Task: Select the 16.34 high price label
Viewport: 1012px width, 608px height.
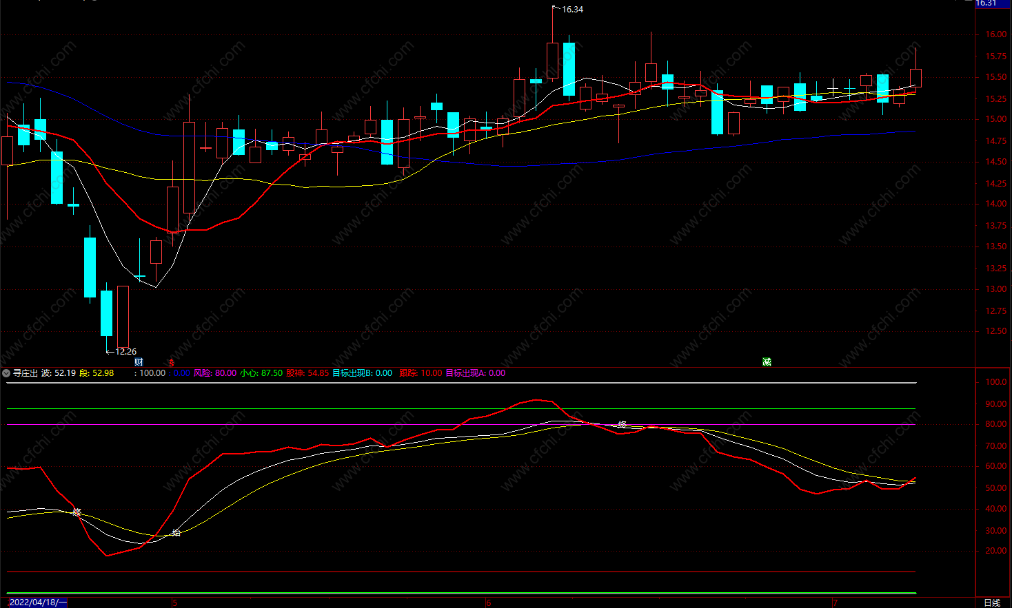Action: 572,10
